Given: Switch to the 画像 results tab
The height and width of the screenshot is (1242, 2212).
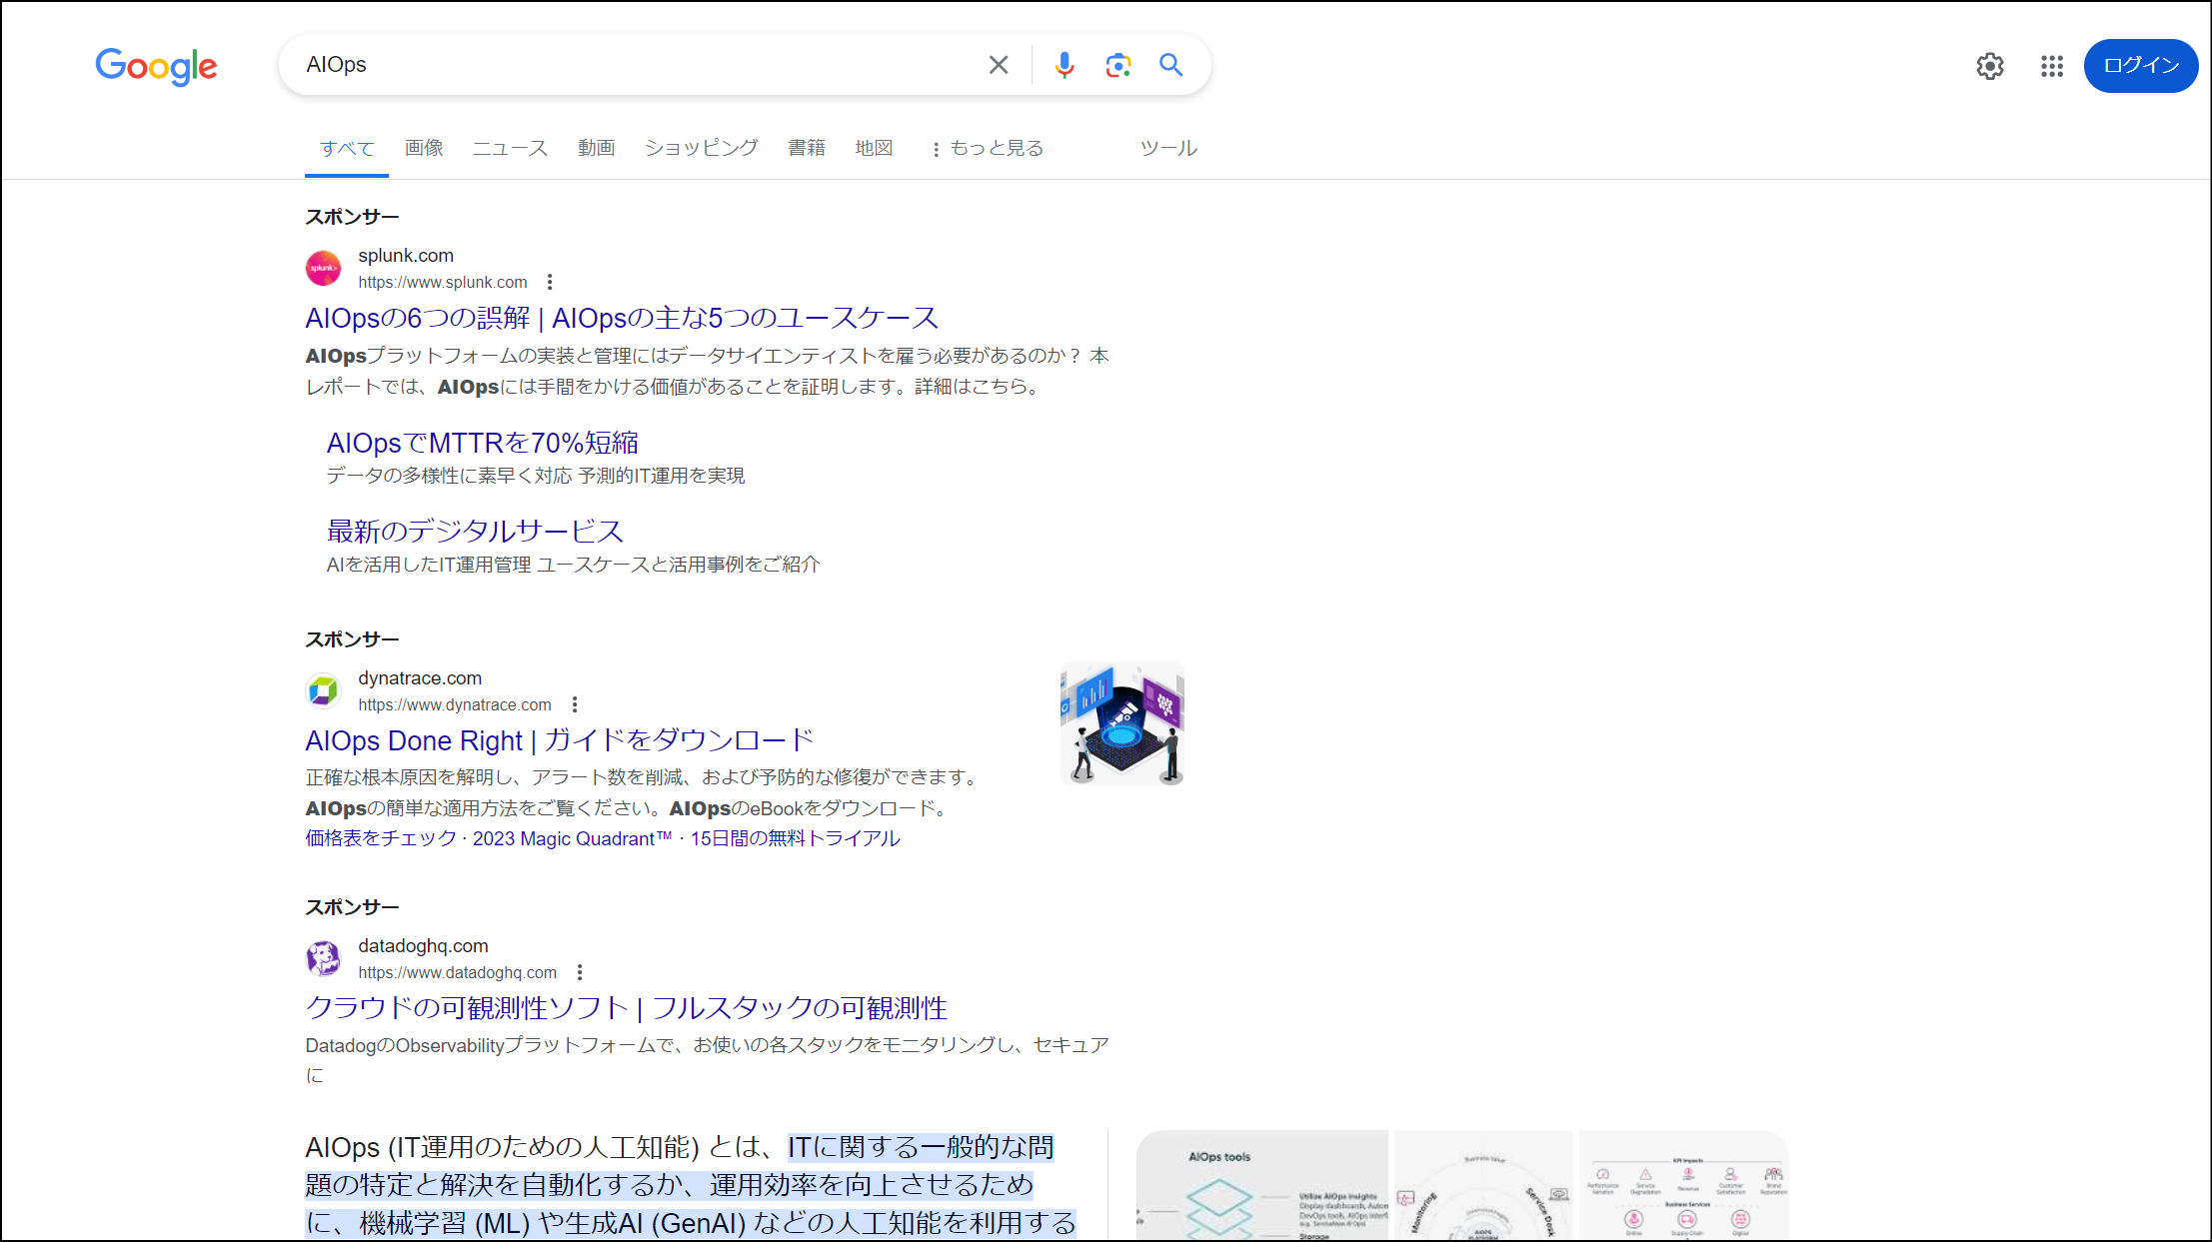Looking at the screenshot, I should tap(423, 148).
